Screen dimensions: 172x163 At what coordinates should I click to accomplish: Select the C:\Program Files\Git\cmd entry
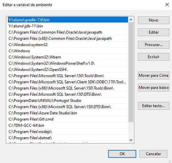pos(67,119)
